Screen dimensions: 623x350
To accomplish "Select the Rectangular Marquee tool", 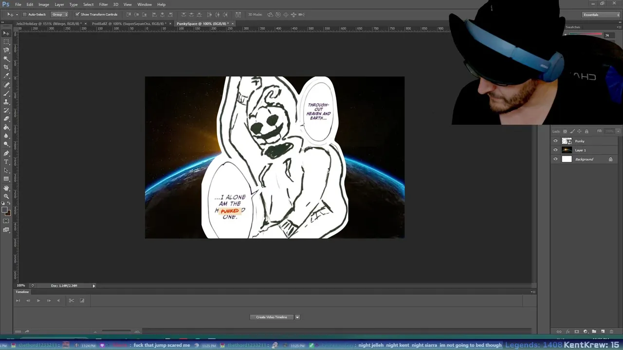I will pyautogui.click(x=6, y=42).
